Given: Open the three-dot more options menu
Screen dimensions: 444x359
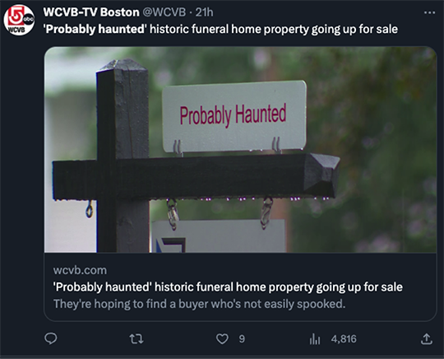Looking at the screenshot, I should (429, 12).
